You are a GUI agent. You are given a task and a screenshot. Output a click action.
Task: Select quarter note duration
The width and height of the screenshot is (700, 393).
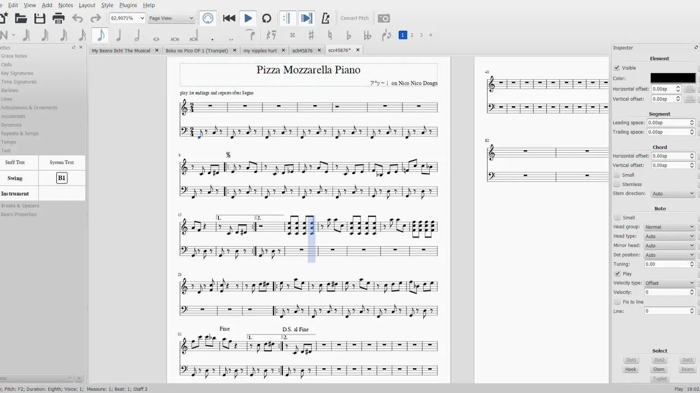(x=119, y=35)
